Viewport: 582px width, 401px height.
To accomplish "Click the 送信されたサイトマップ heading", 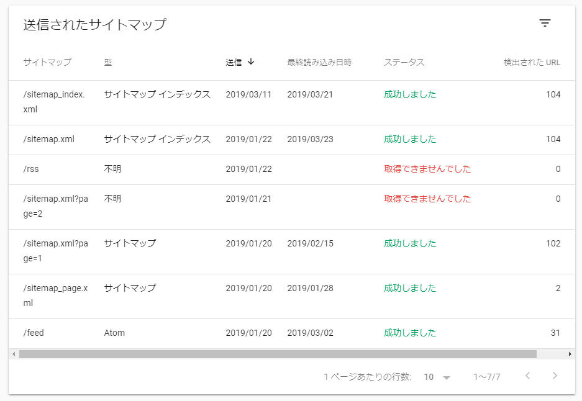I will pyautogui.click(x=94, y=24).
